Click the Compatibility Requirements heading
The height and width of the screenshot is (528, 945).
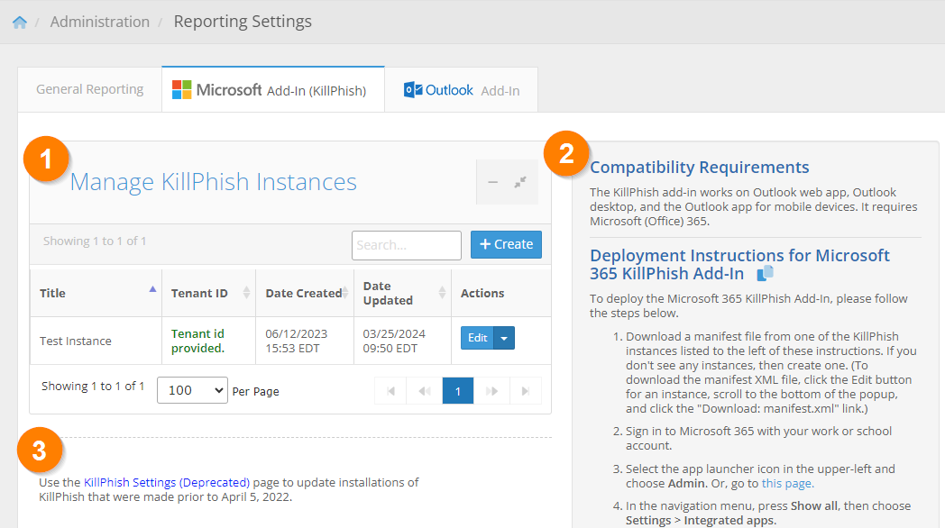point(699,168)
